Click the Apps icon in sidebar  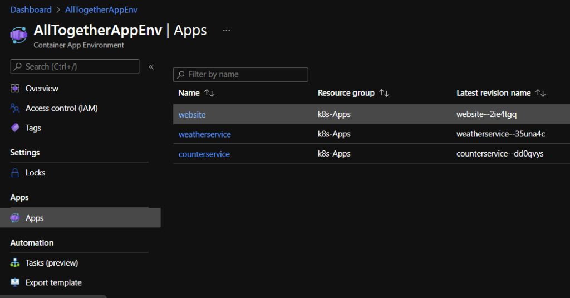click(15, 218)
